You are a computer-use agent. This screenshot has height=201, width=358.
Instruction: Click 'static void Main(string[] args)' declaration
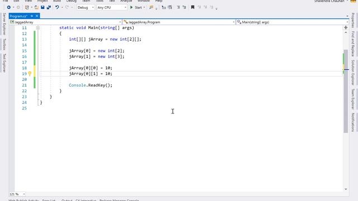(x=97, y=28)
